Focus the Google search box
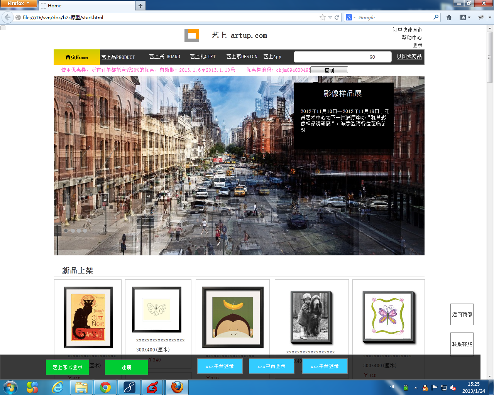Screen dimensions: 494x395 394,17
